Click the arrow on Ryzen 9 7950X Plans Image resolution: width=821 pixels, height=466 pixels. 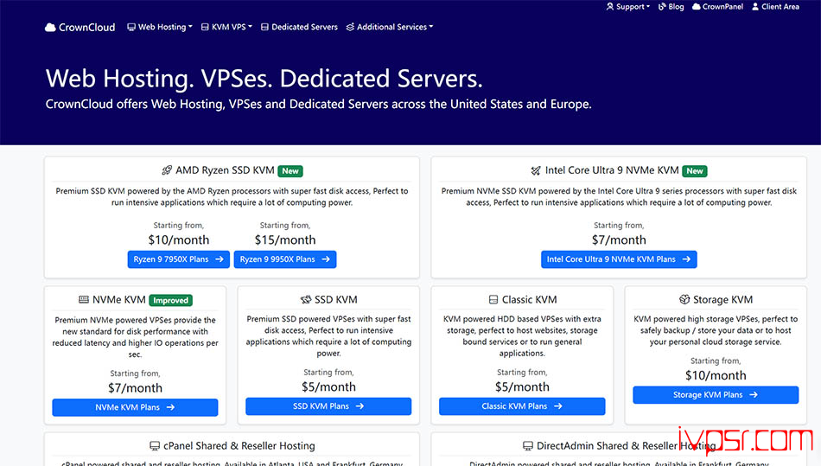coord(220,259)
